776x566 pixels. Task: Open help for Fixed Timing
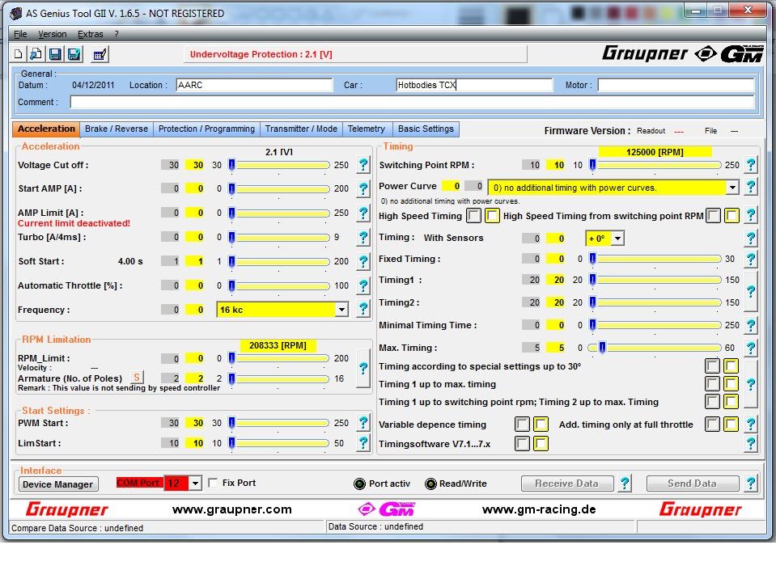point(751,259)
